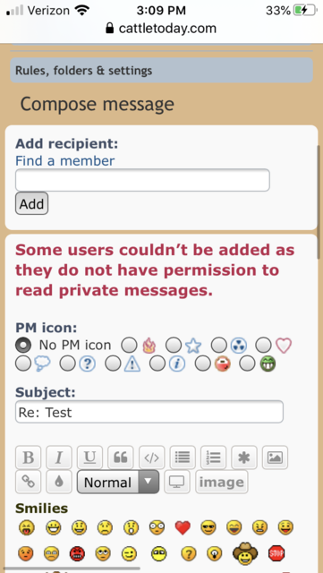Open the Normal font size dropdown

118,482
